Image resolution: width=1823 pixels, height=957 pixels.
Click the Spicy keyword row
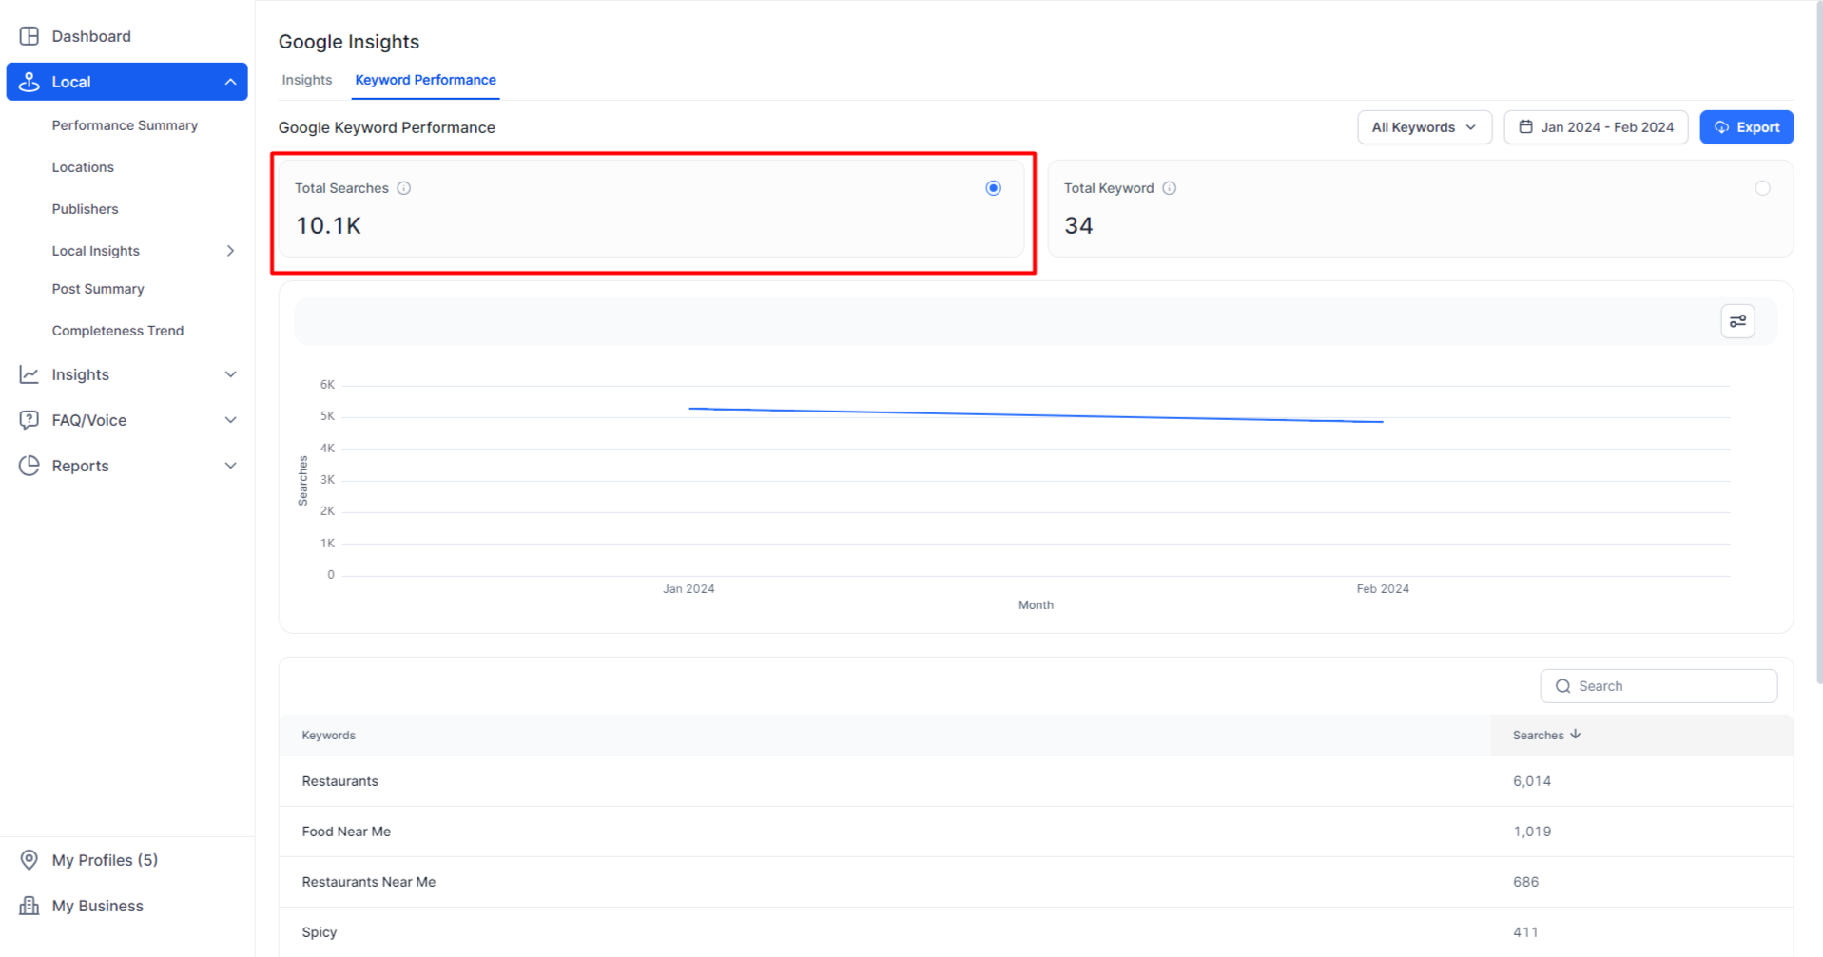click(1035, 932)
